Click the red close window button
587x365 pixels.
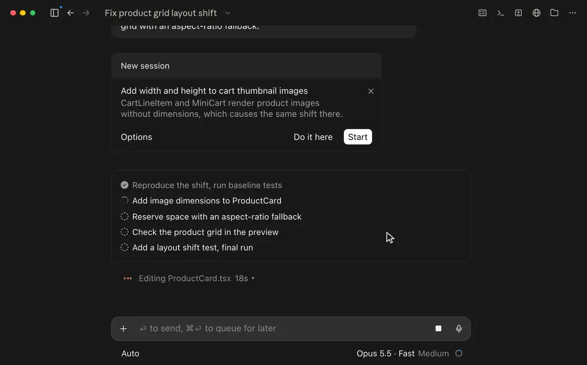click(x=13, y=13)
